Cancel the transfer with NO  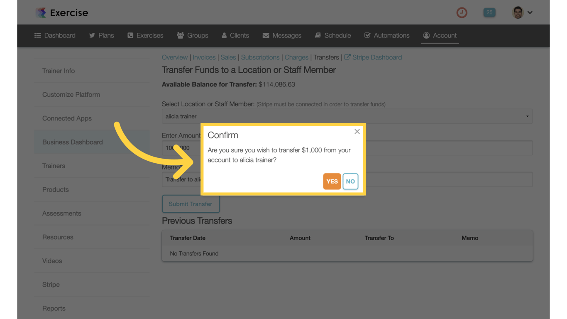click(x=350, y=181)
